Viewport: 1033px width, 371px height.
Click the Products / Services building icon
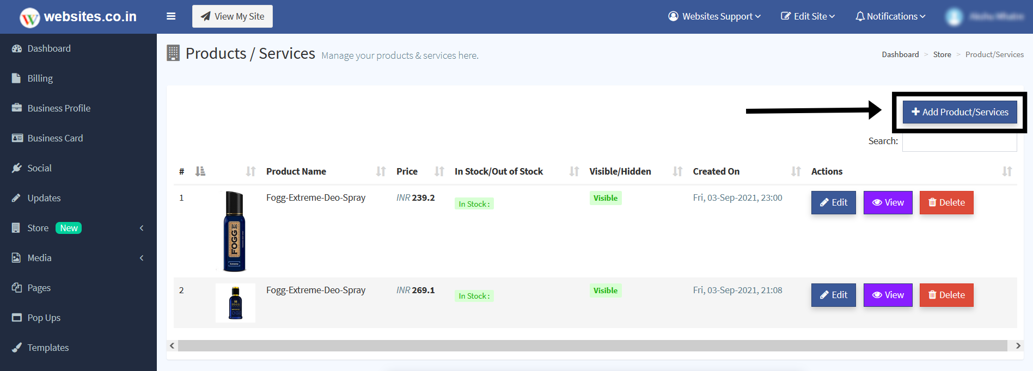(x=173, y=53)
